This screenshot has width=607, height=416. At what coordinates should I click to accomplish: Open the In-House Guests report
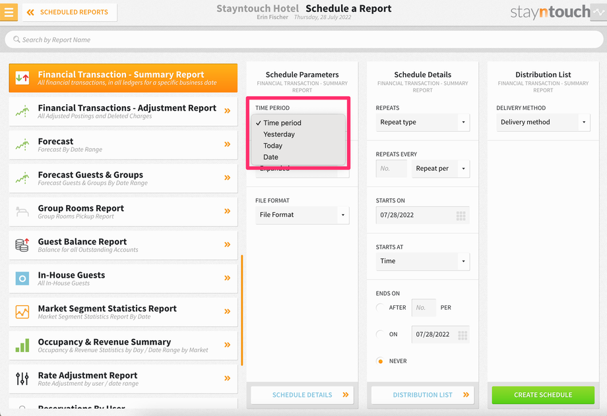pos(123,279)
